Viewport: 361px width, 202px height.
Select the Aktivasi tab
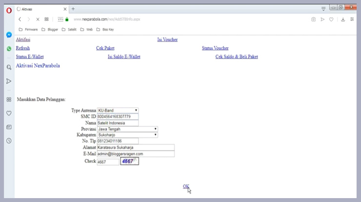point(41,9)
